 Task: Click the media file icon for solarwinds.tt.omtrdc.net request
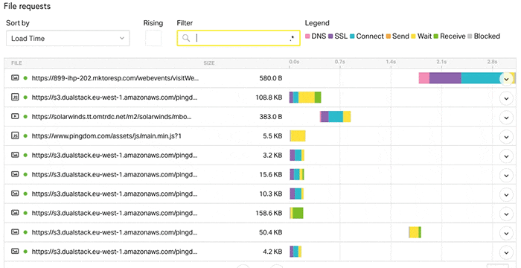click(15, 116)
